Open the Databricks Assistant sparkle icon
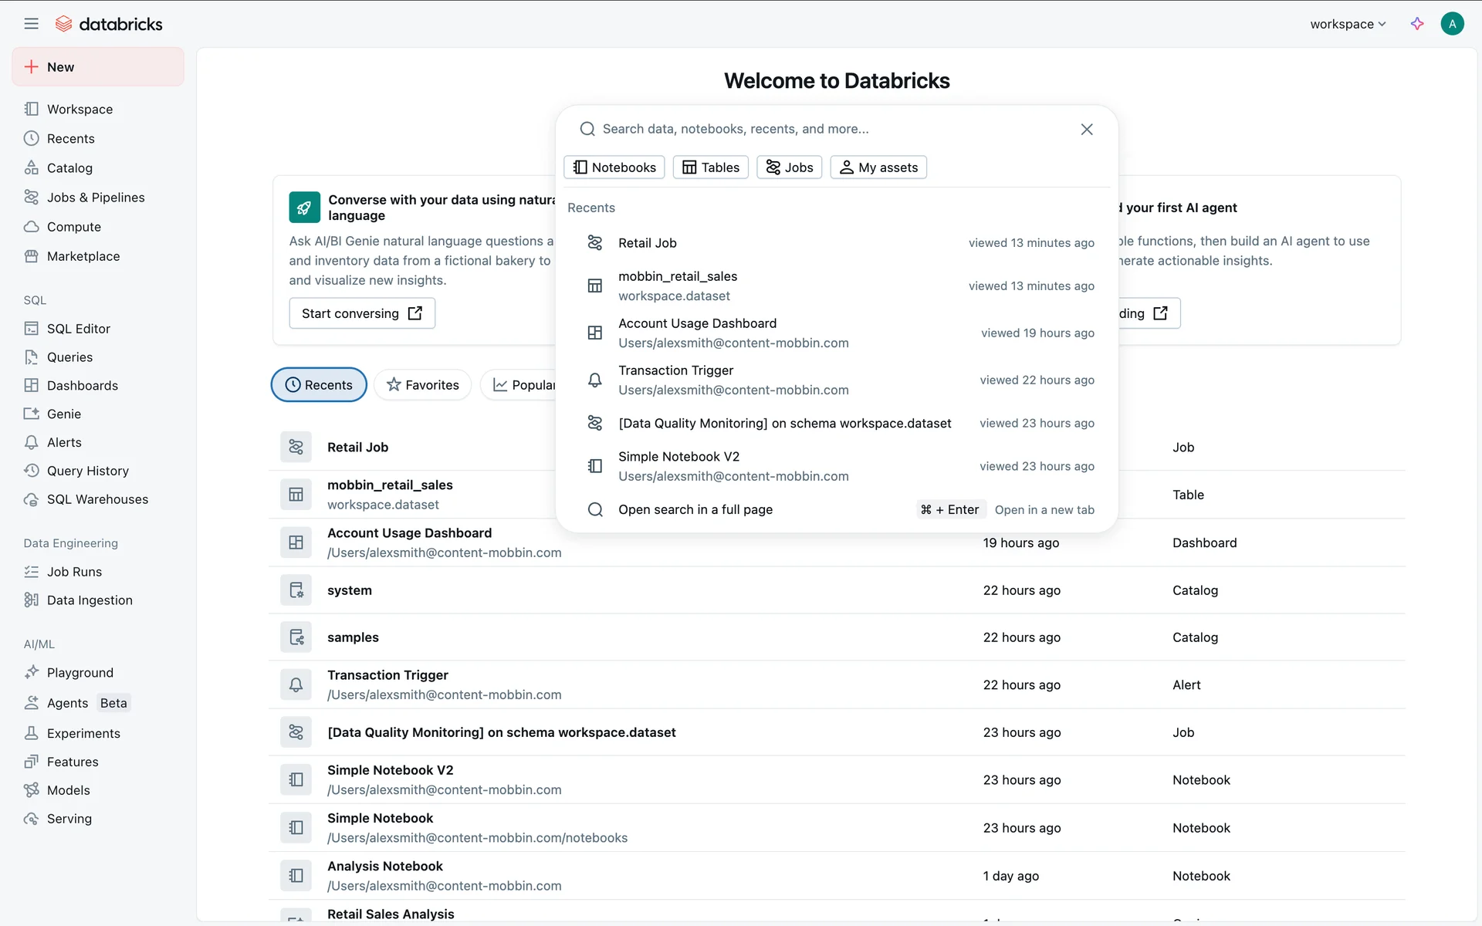The height and width of the screenshot is (926, 1482). pyautogui.click(x=1417, y=24)
